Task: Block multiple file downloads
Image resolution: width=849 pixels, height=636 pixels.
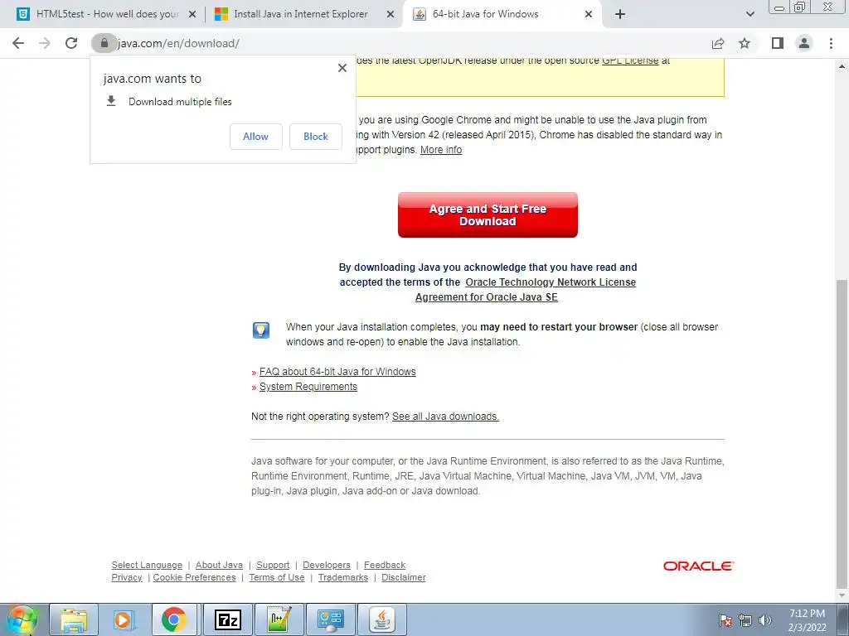Action: pyautogui.click(x=316, y=137)
